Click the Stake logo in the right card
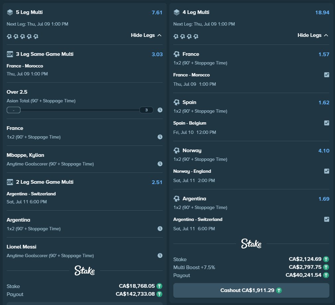The image size is (335, 305). 251,244
